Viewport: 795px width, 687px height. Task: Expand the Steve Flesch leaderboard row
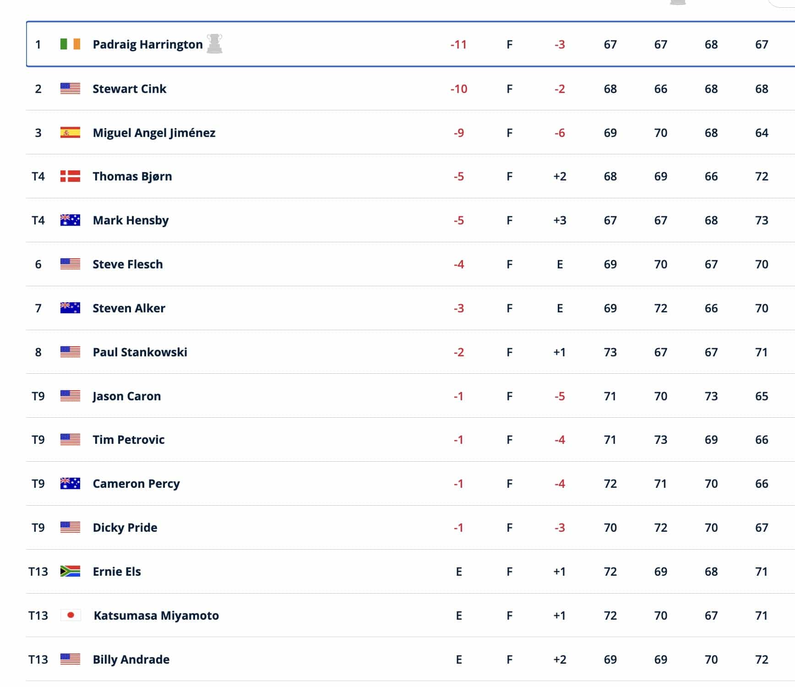click(410, 264)
